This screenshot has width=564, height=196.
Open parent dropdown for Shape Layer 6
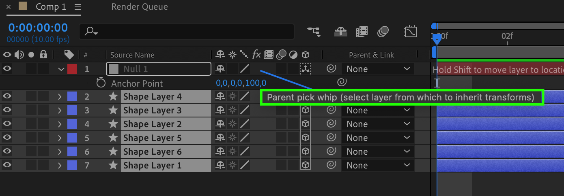(x=378, y=151)
